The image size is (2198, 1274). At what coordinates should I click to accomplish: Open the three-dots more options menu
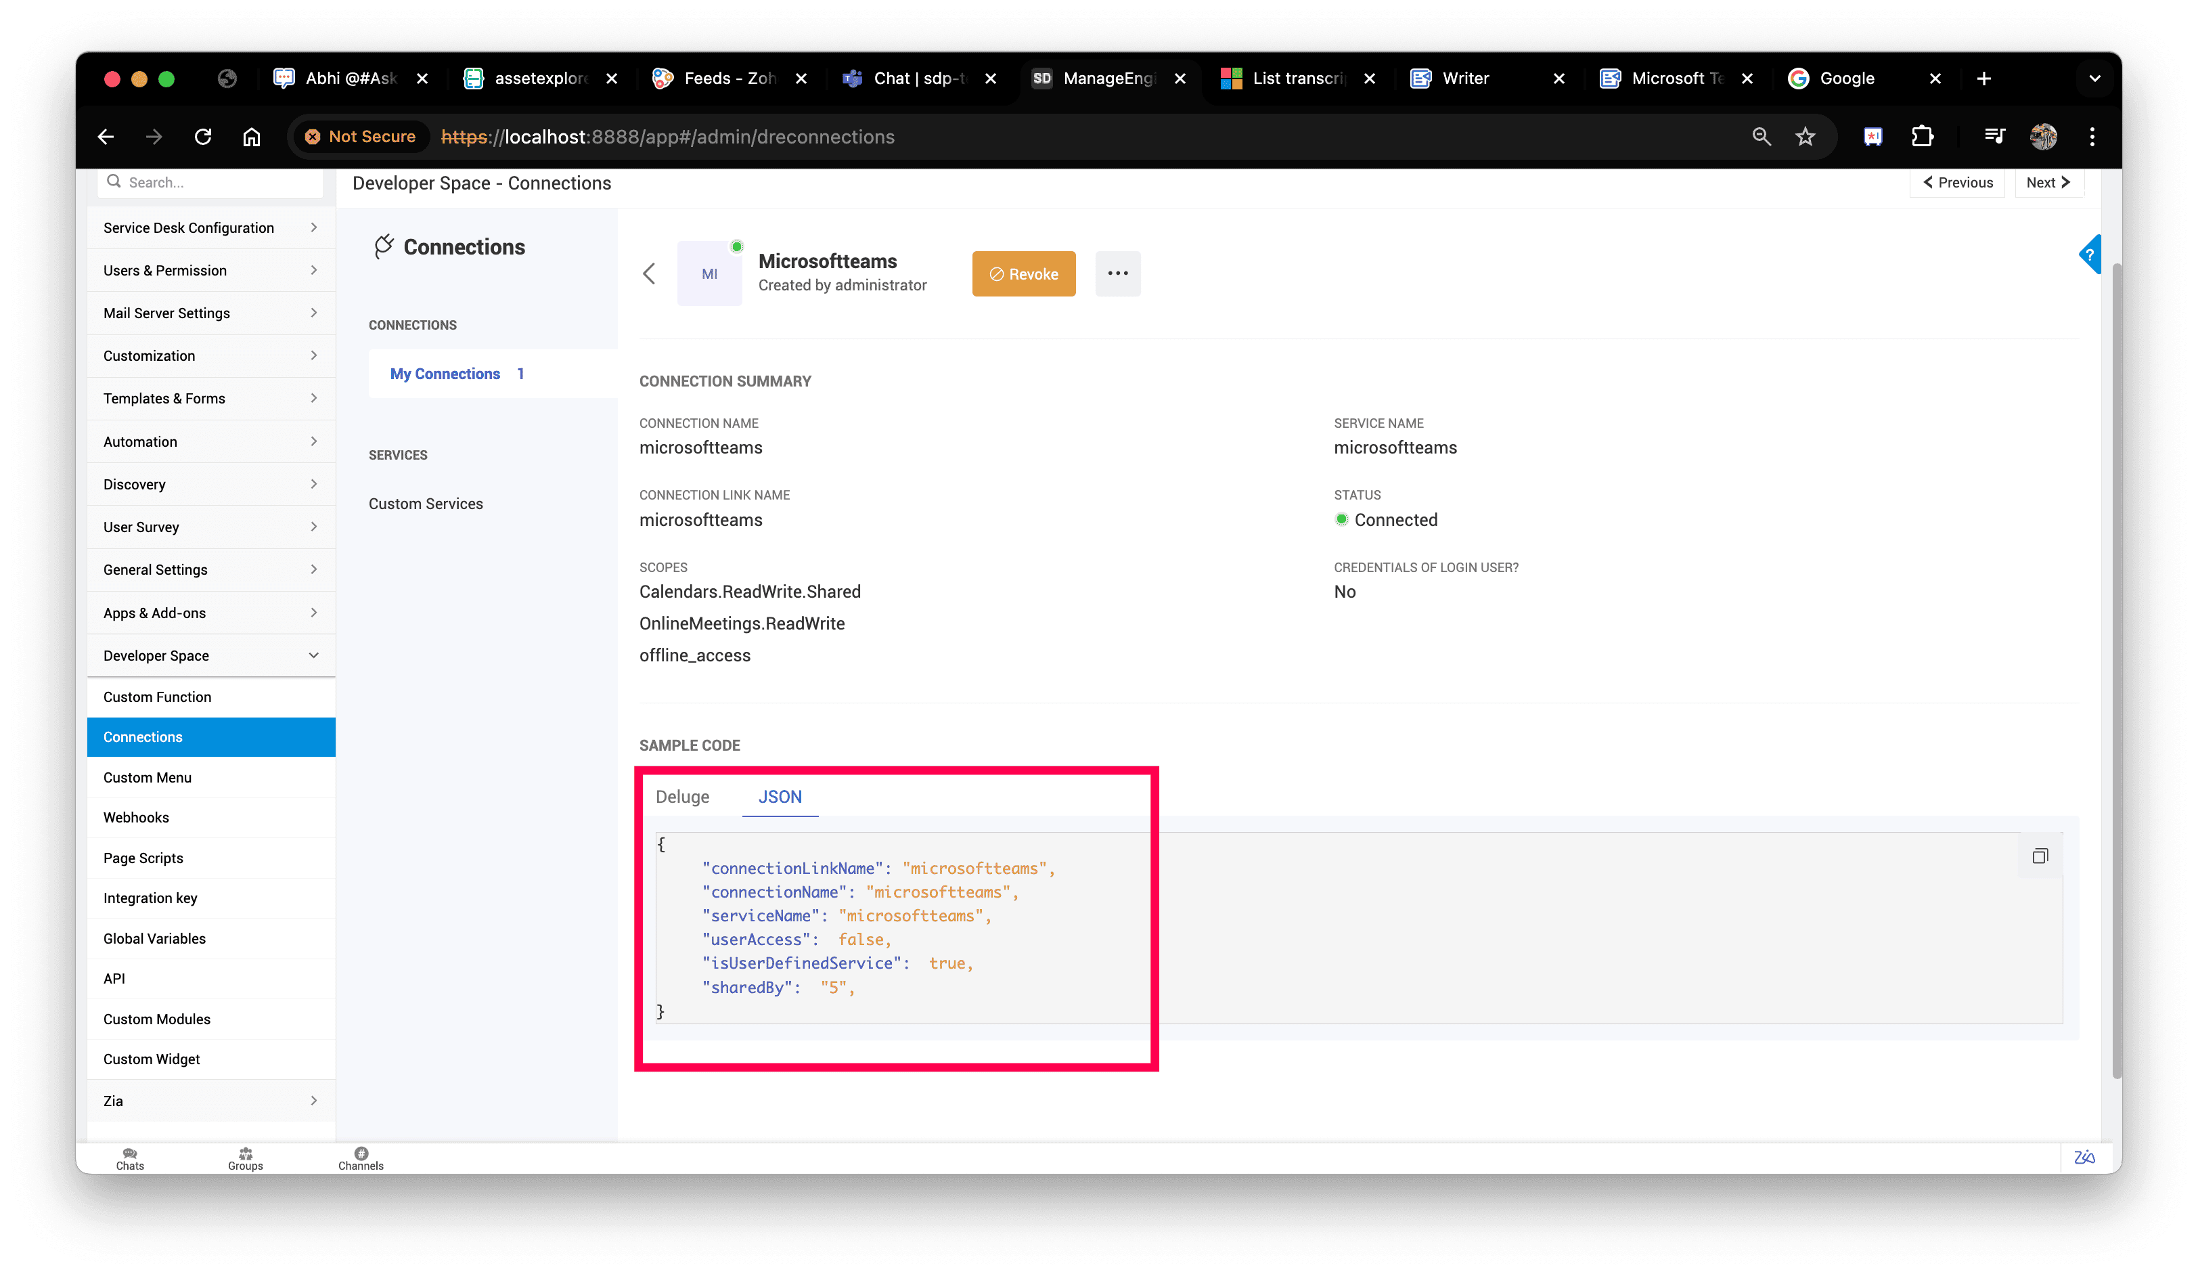tap(1117, 273)
